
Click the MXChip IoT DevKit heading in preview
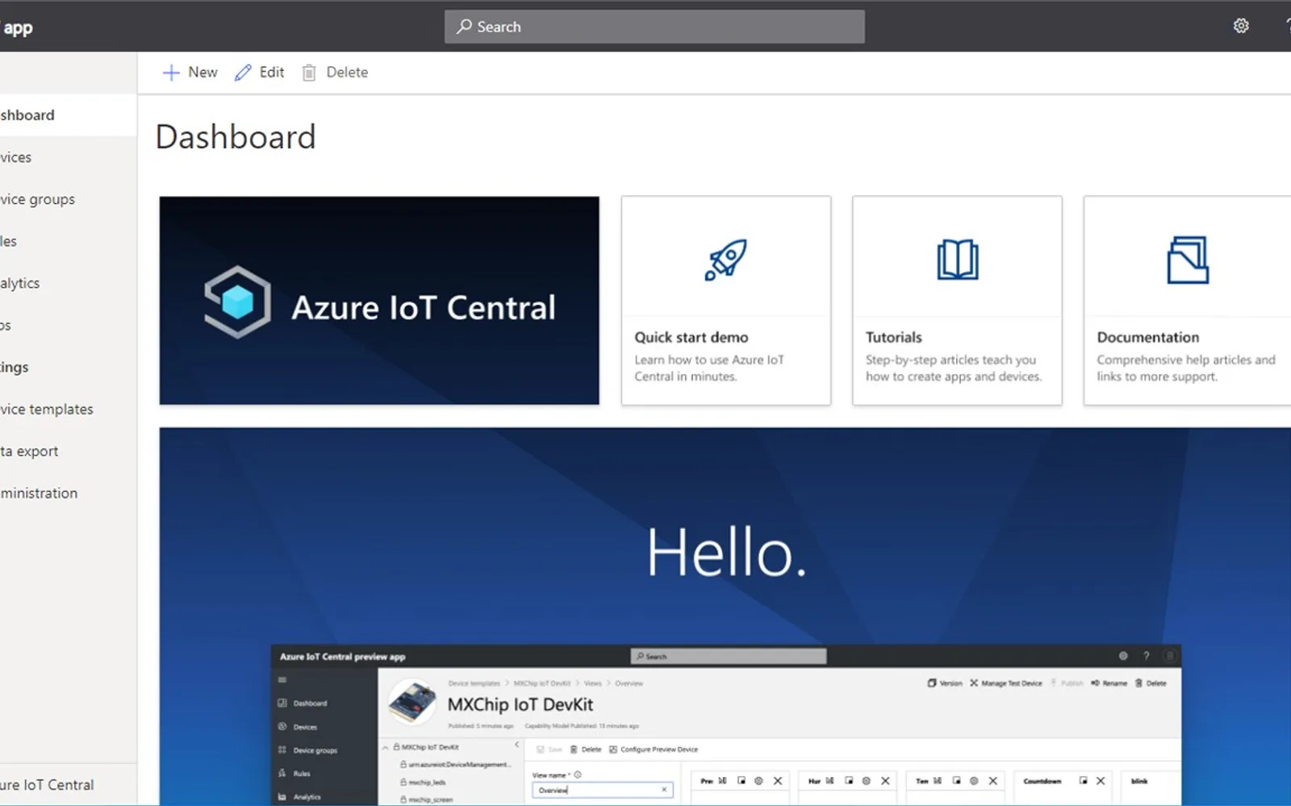point(520,704)
